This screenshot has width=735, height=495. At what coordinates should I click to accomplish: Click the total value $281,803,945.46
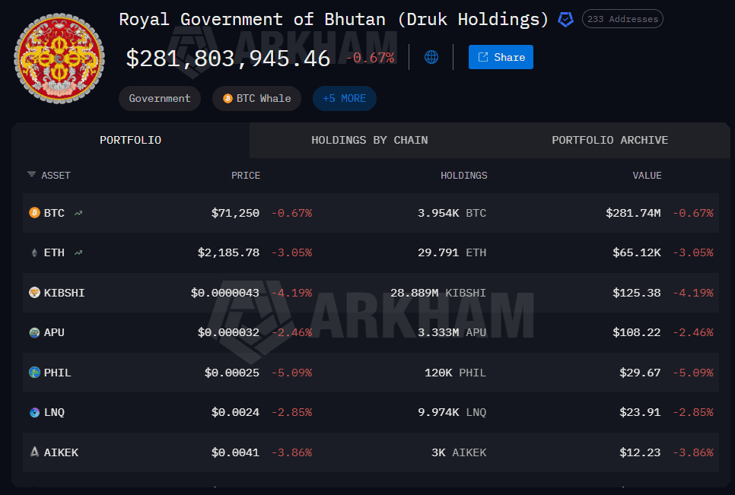tap(228, 59)
